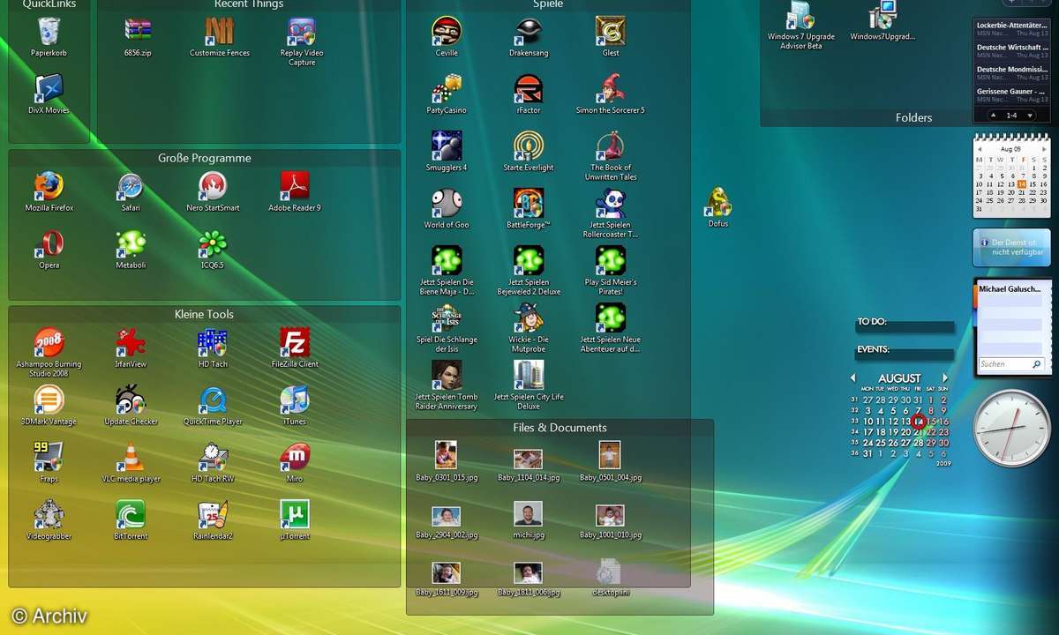Image resolution: width=1059 pixels, height=635 pixels.
Task: Open Lockerbie-Attentäter headline
Action: [x=1012, y=30]
